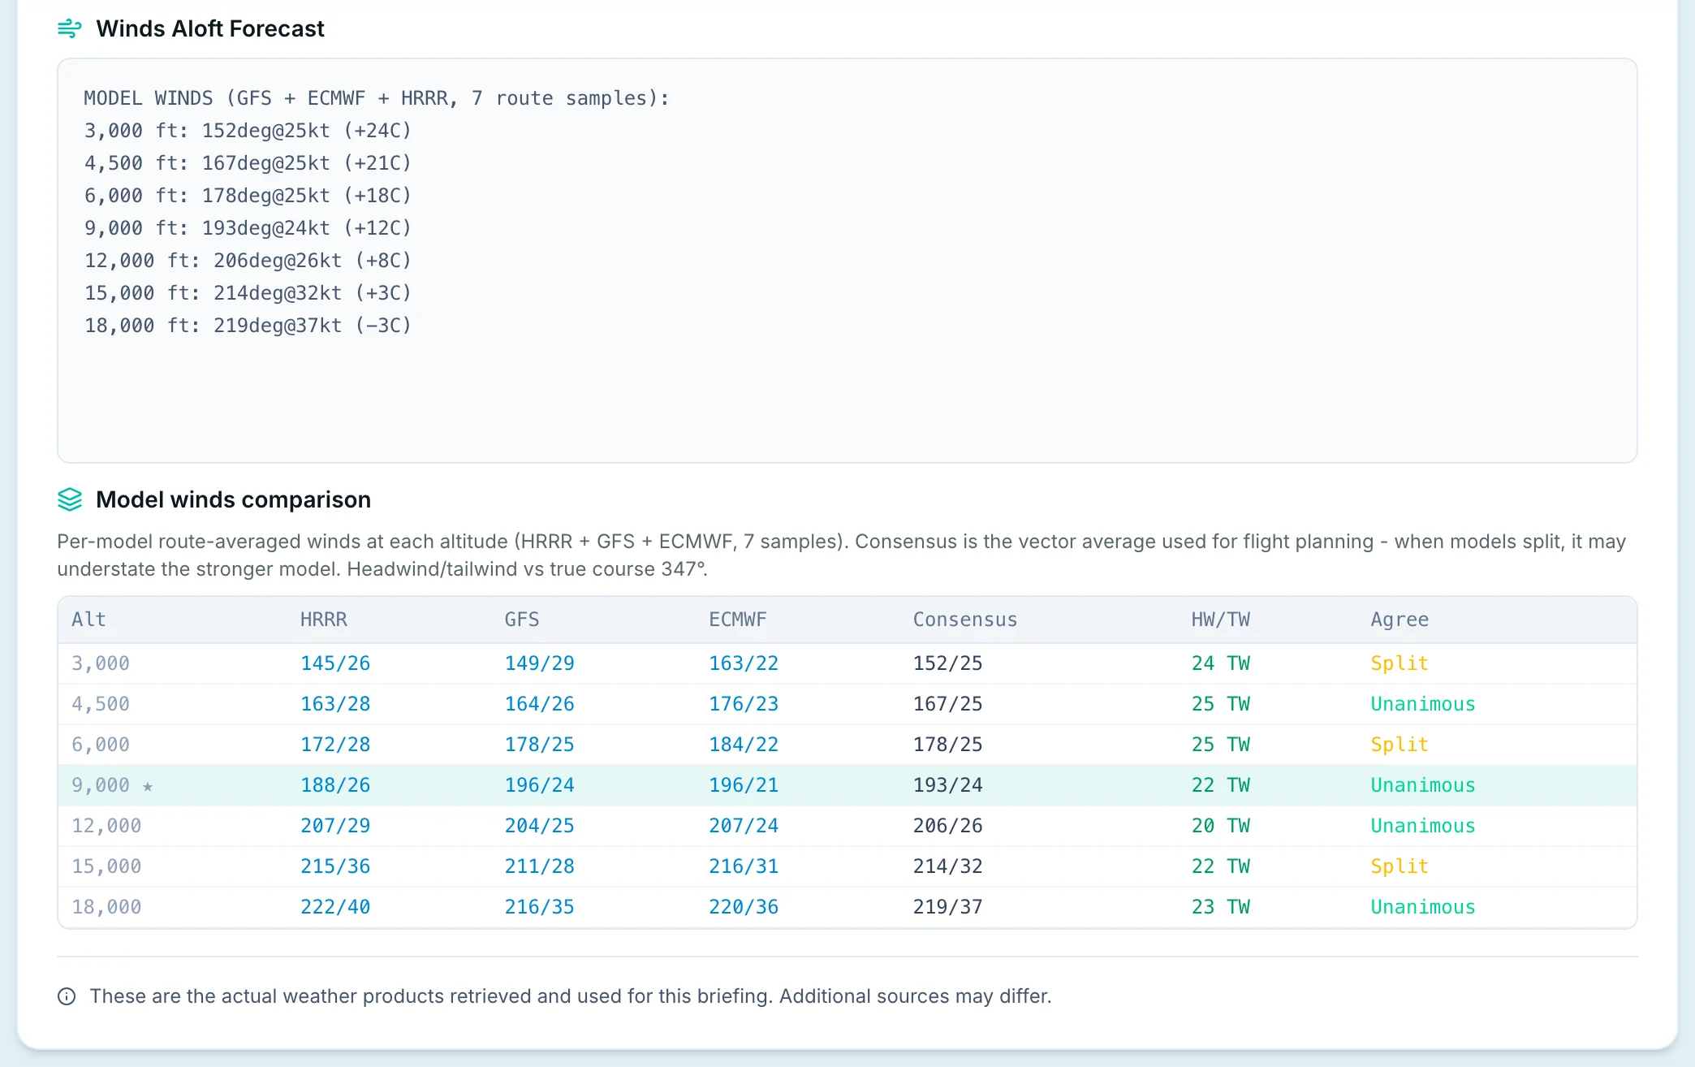Click the Agree column header
The image size is (1695, 1067).
click(1400, 620)
